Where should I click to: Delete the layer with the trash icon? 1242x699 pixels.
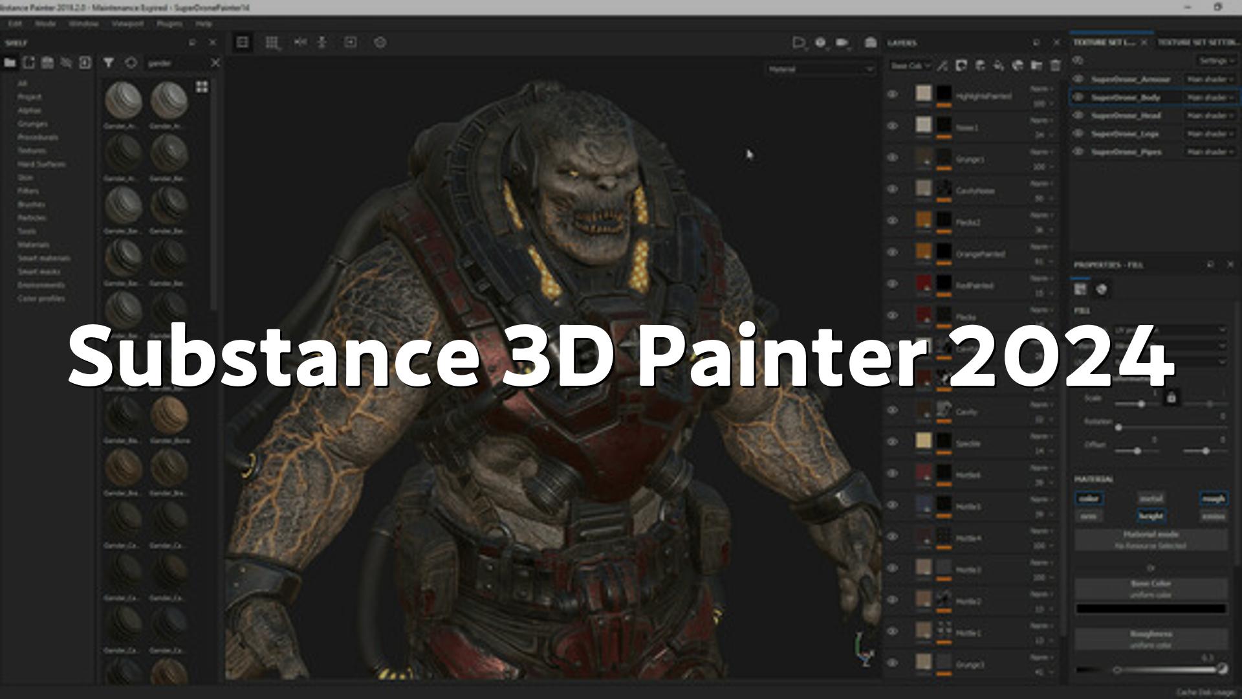(x=1055, y=65)
